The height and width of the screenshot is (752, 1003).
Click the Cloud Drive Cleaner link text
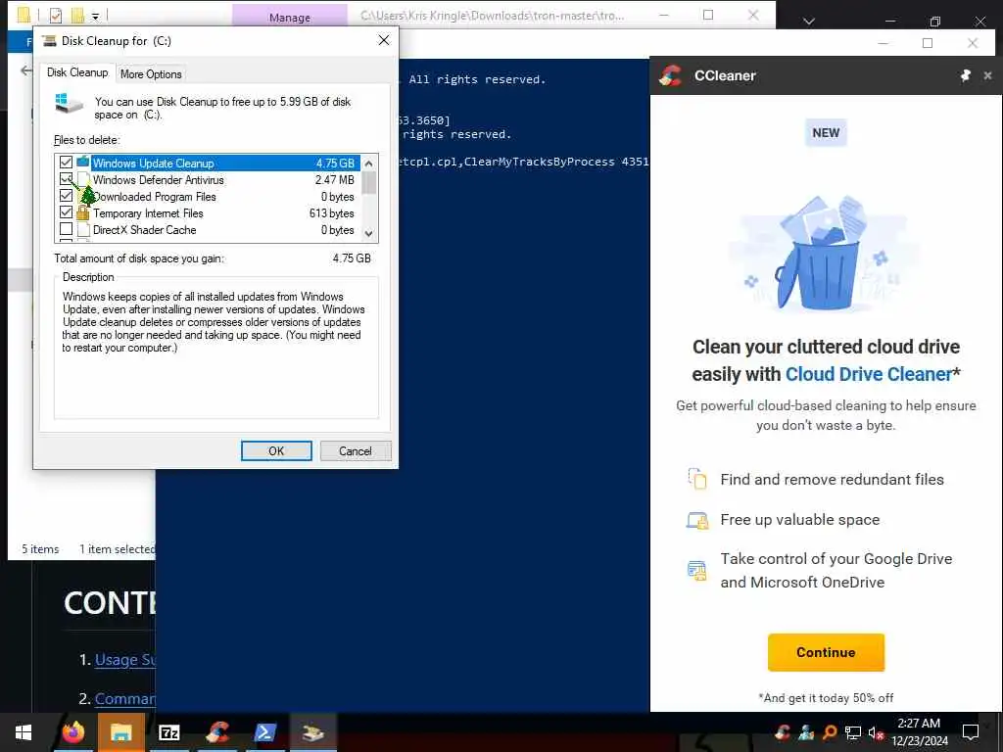pyautogui.click(x=869, y=374)
